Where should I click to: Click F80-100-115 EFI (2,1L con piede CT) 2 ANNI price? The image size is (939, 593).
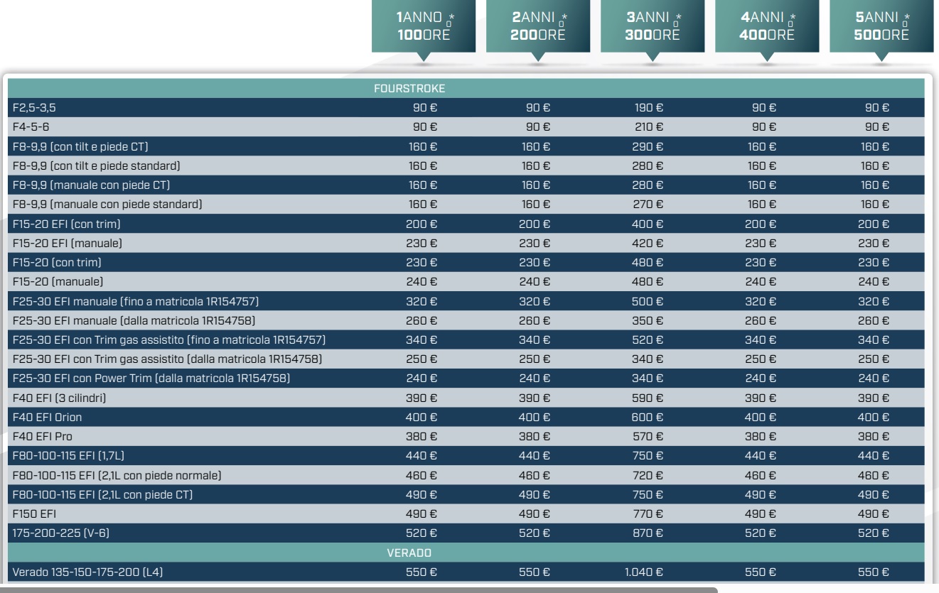tap(535, 495)
